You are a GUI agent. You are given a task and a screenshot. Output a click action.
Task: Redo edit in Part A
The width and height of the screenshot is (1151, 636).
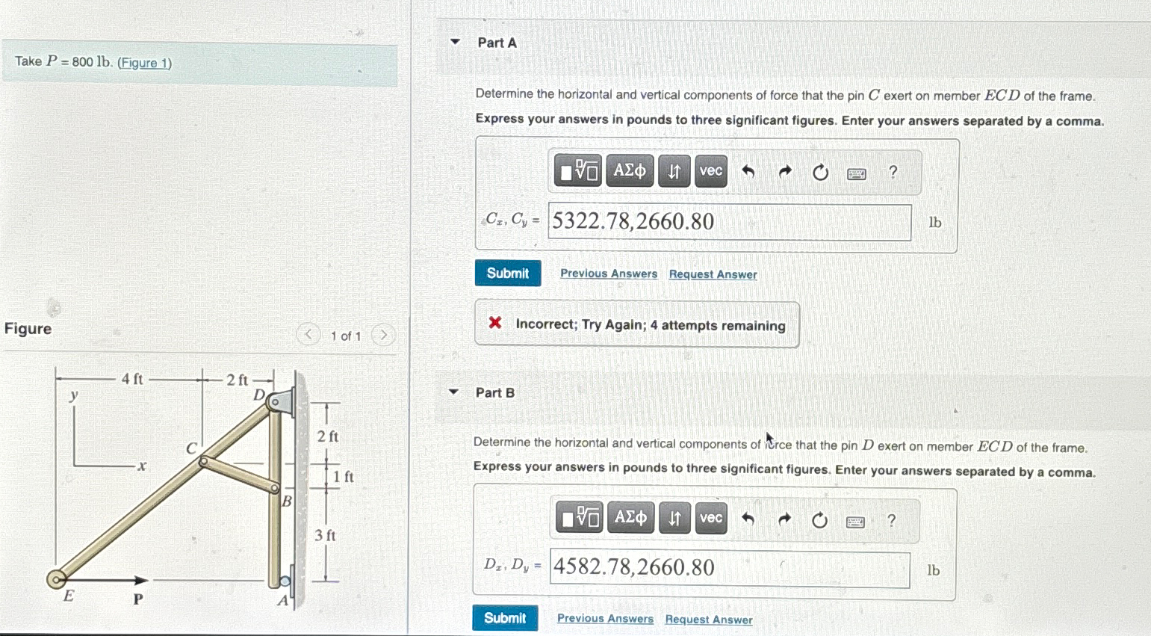(784, 172)
